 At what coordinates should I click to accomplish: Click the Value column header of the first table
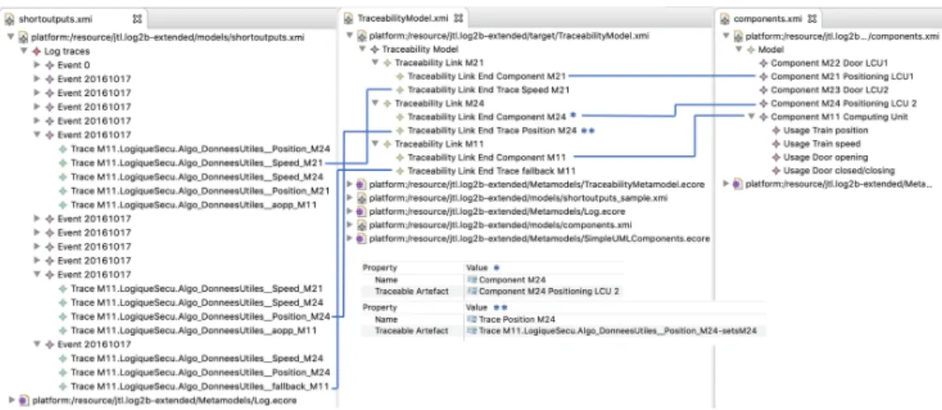(477, 268)
